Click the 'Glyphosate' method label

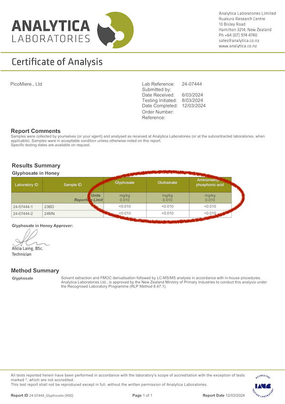(x=23, y=278)
